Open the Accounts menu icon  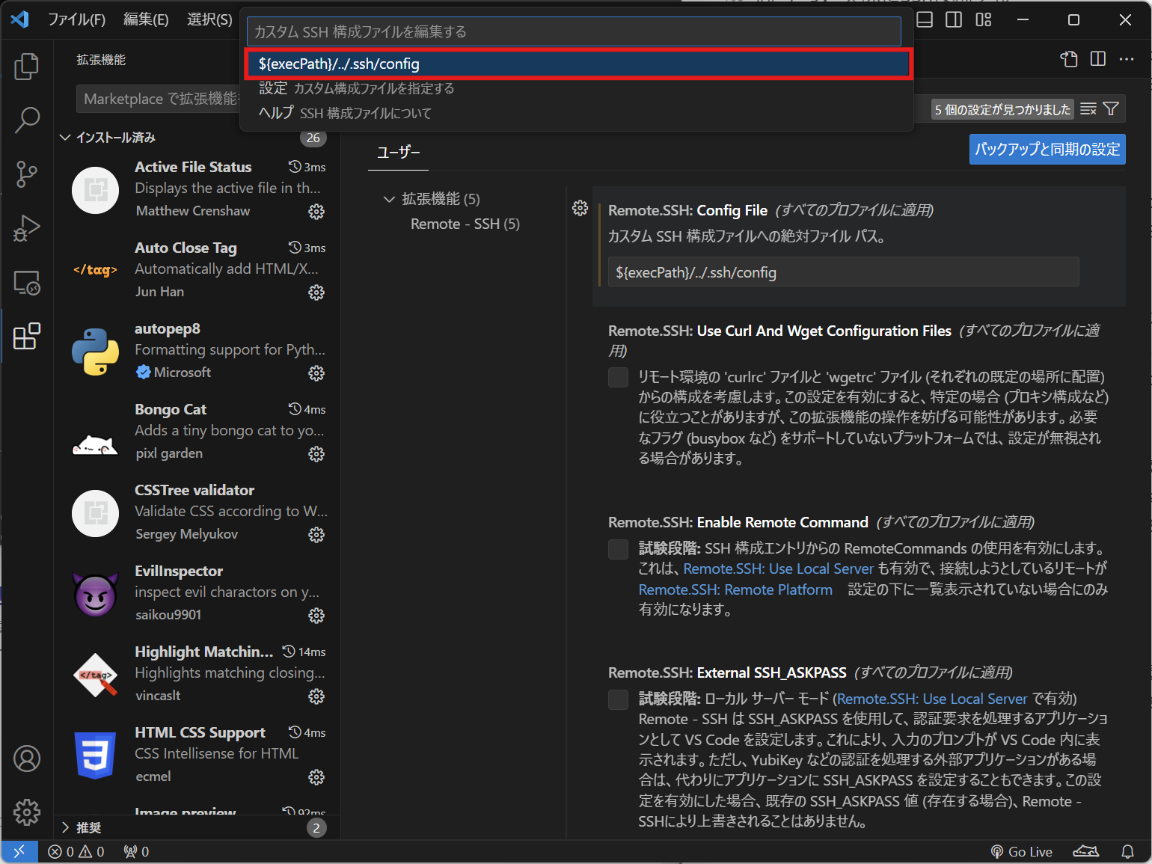tap(27, 759)
